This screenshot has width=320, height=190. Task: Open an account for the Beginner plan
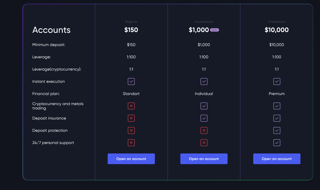pos(131,159)
